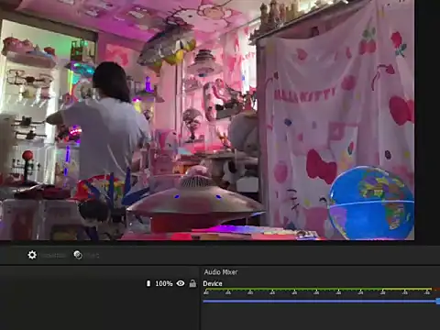Click the Hello Kitty banner text in the preview
The image size is (440, 330).
[304, 94]
